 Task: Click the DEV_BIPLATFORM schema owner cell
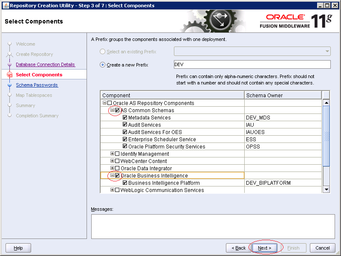tap(283, 183)
